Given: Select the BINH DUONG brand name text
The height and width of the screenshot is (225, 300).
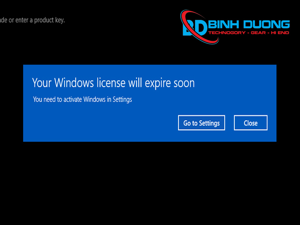Looking at the screenshot, I should (x=249, y=24).
